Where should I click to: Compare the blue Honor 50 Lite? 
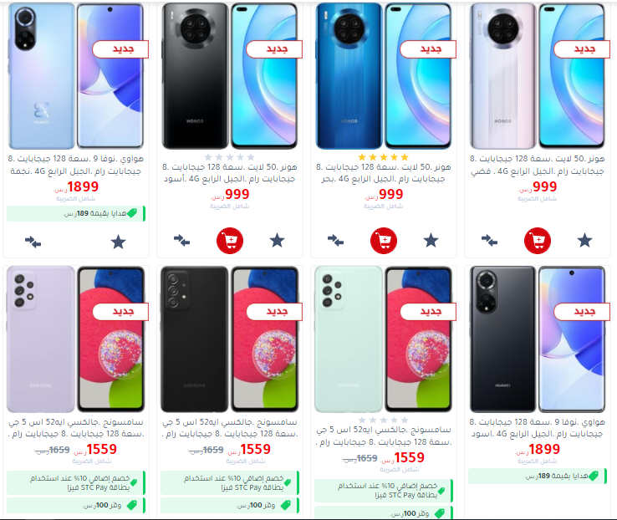pos(335,240)
